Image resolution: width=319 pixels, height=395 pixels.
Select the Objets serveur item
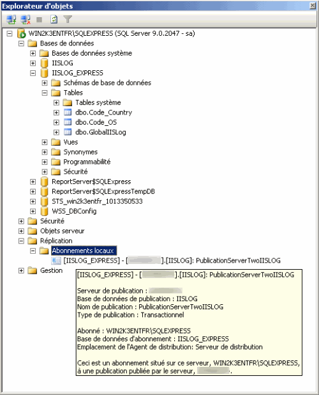pos(63,231)
